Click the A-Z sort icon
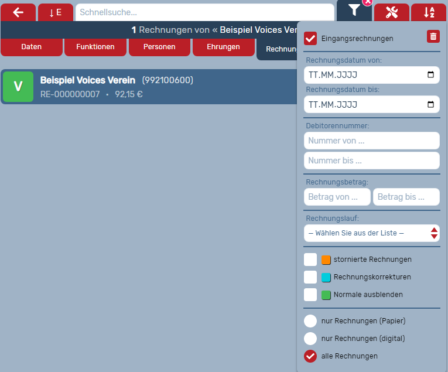 pos(428,12)
